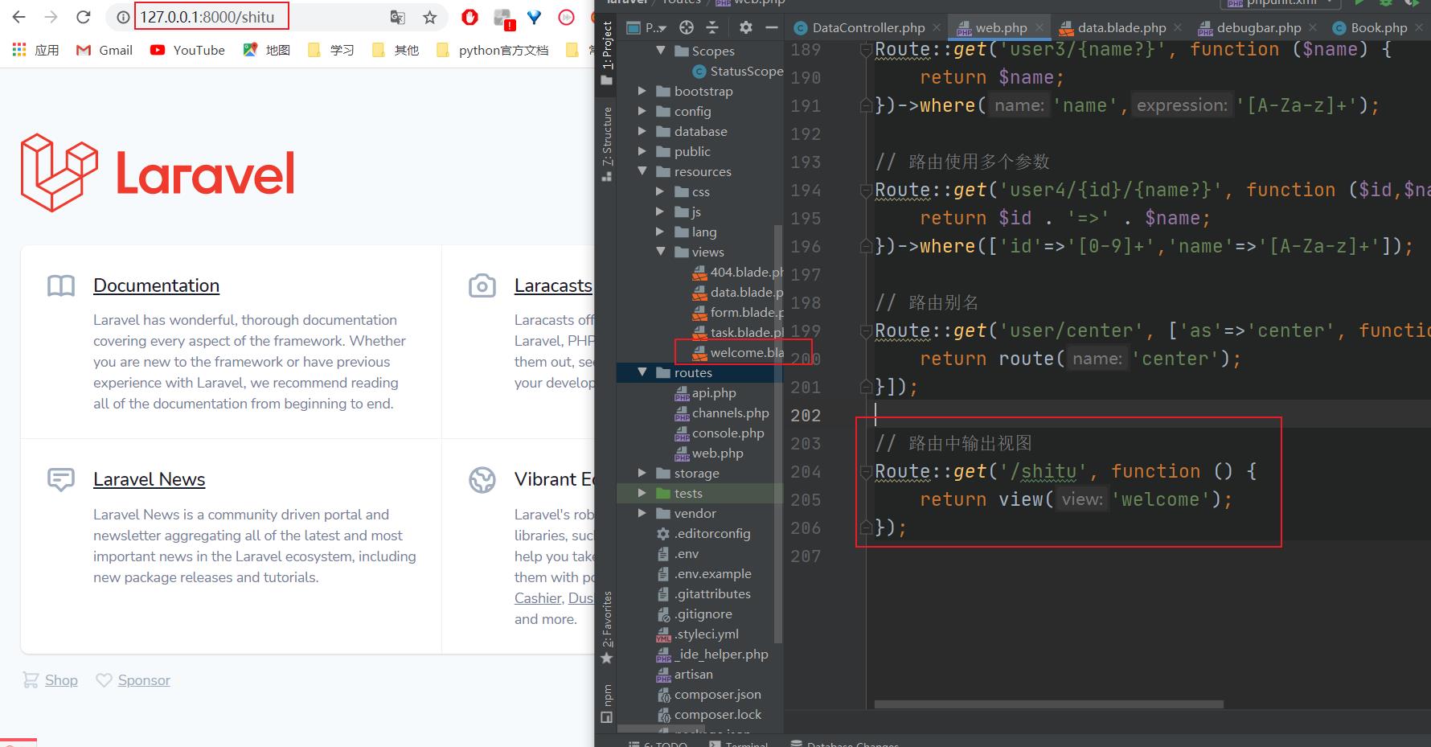Click the locate current file target icon

[x=687, y=27]
